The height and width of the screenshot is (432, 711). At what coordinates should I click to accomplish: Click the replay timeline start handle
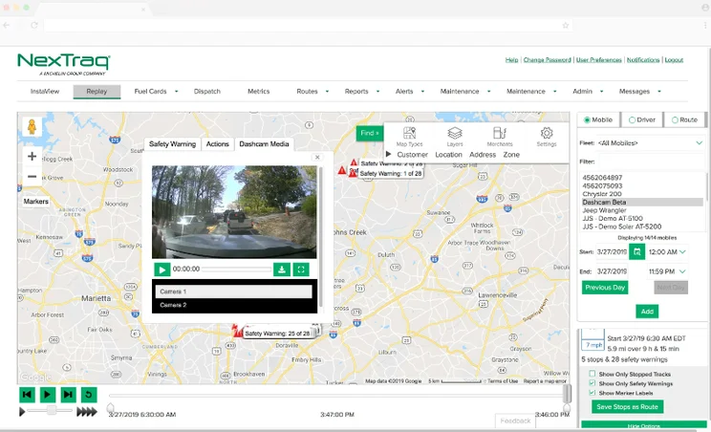[x=110, y=408]
